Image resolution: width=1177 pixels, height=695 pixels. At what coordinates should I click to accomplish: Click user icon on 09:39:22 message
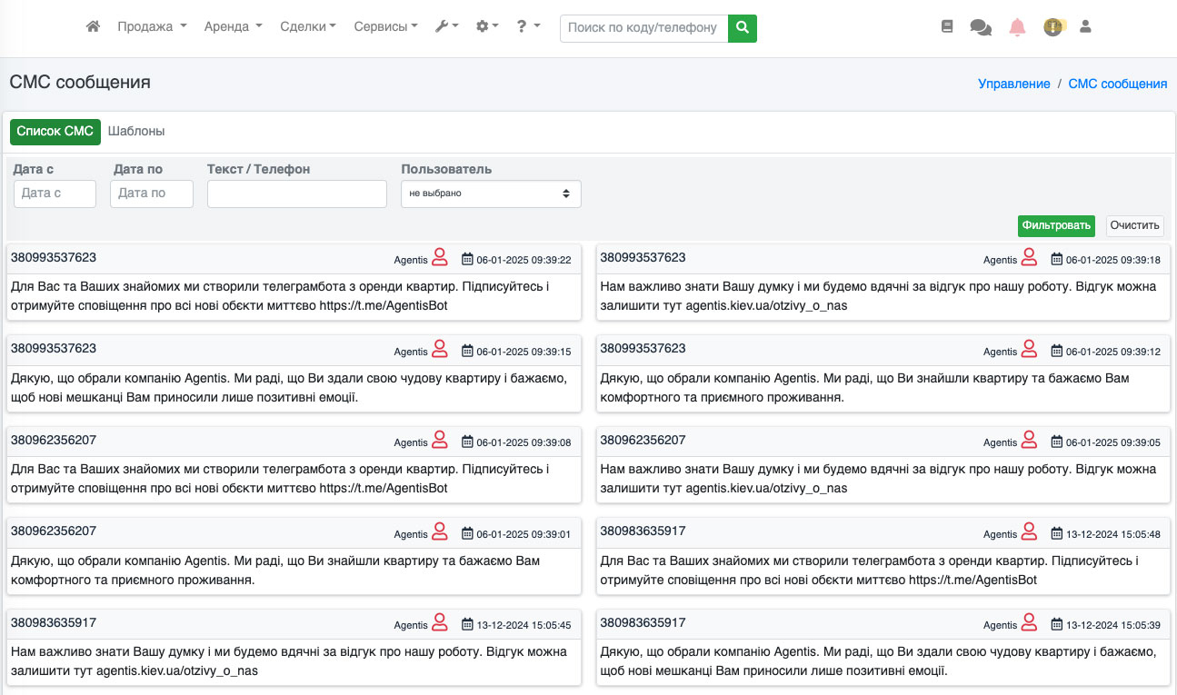[440, 258]
